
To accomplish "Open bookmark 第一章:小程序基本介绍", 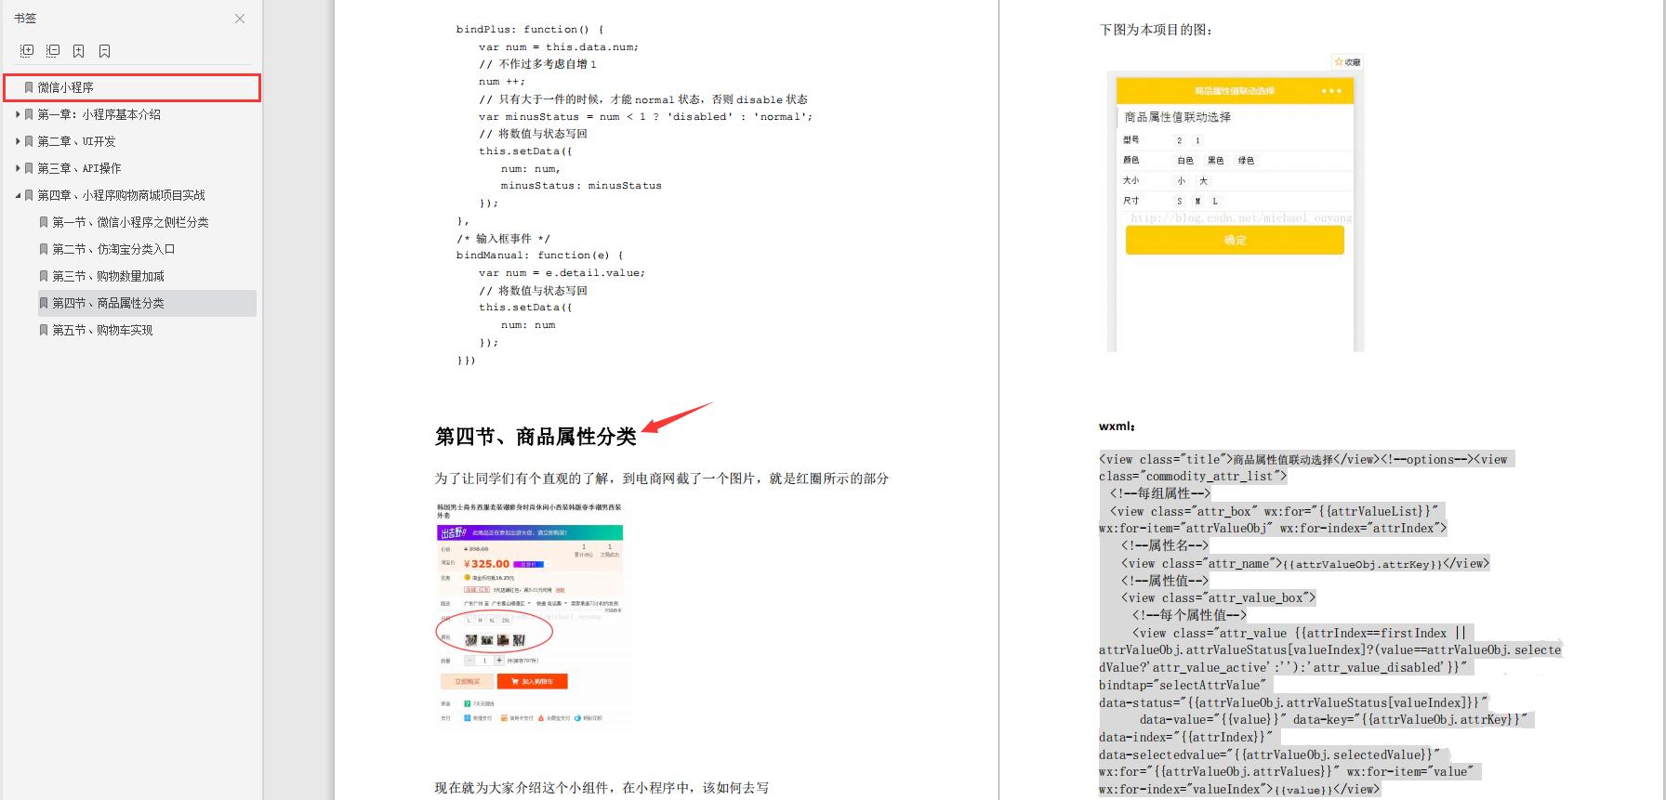I will pyautogui.click(x=99, y=114).
